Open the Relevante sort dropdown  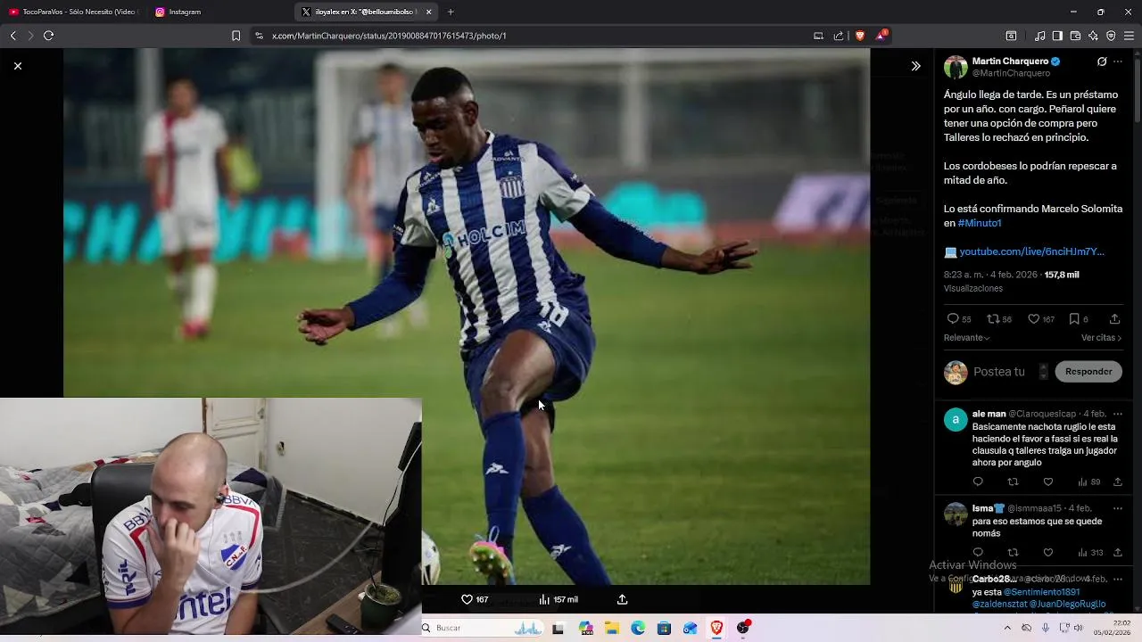pyautogui.click(x=966, y=338)
